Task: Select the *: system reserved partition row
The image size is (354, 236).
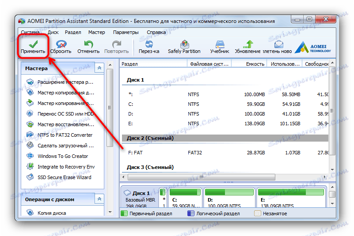Action: (225, 94)
